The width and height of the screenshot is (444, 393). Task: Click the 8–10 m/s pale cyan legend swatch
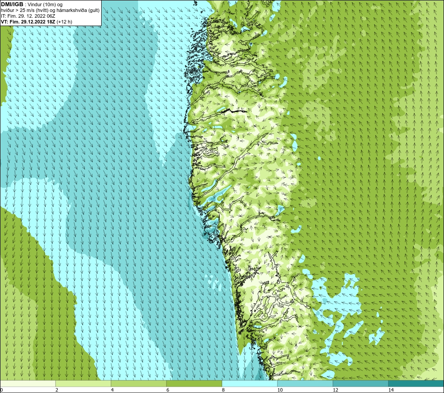[x=250, y=384]
